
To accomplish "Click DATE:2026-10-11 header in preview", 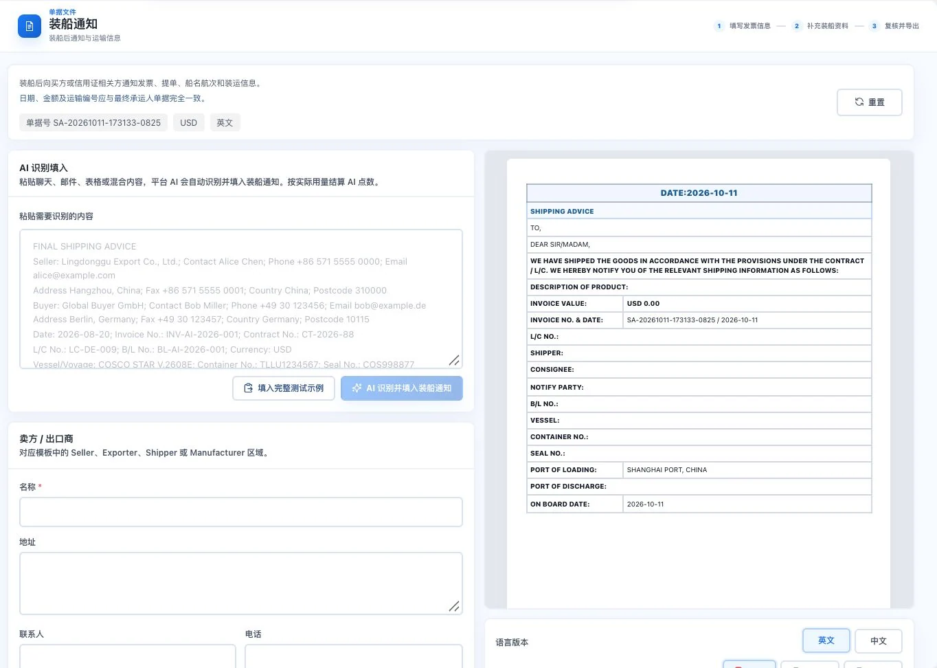I will point(699,193).
